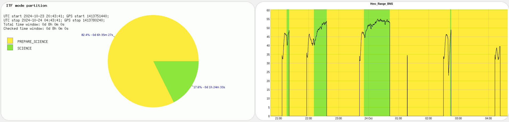Click the 17.6% pie slice label
The height and width of the screenshot is (122, 509).
point(209,87)
